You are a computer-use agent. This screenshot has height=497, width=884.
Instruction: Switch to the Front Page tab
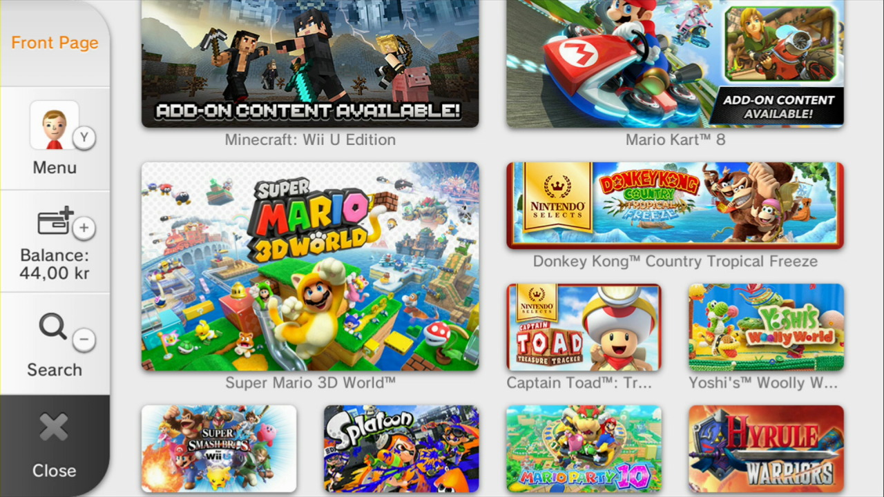[55, 43]
